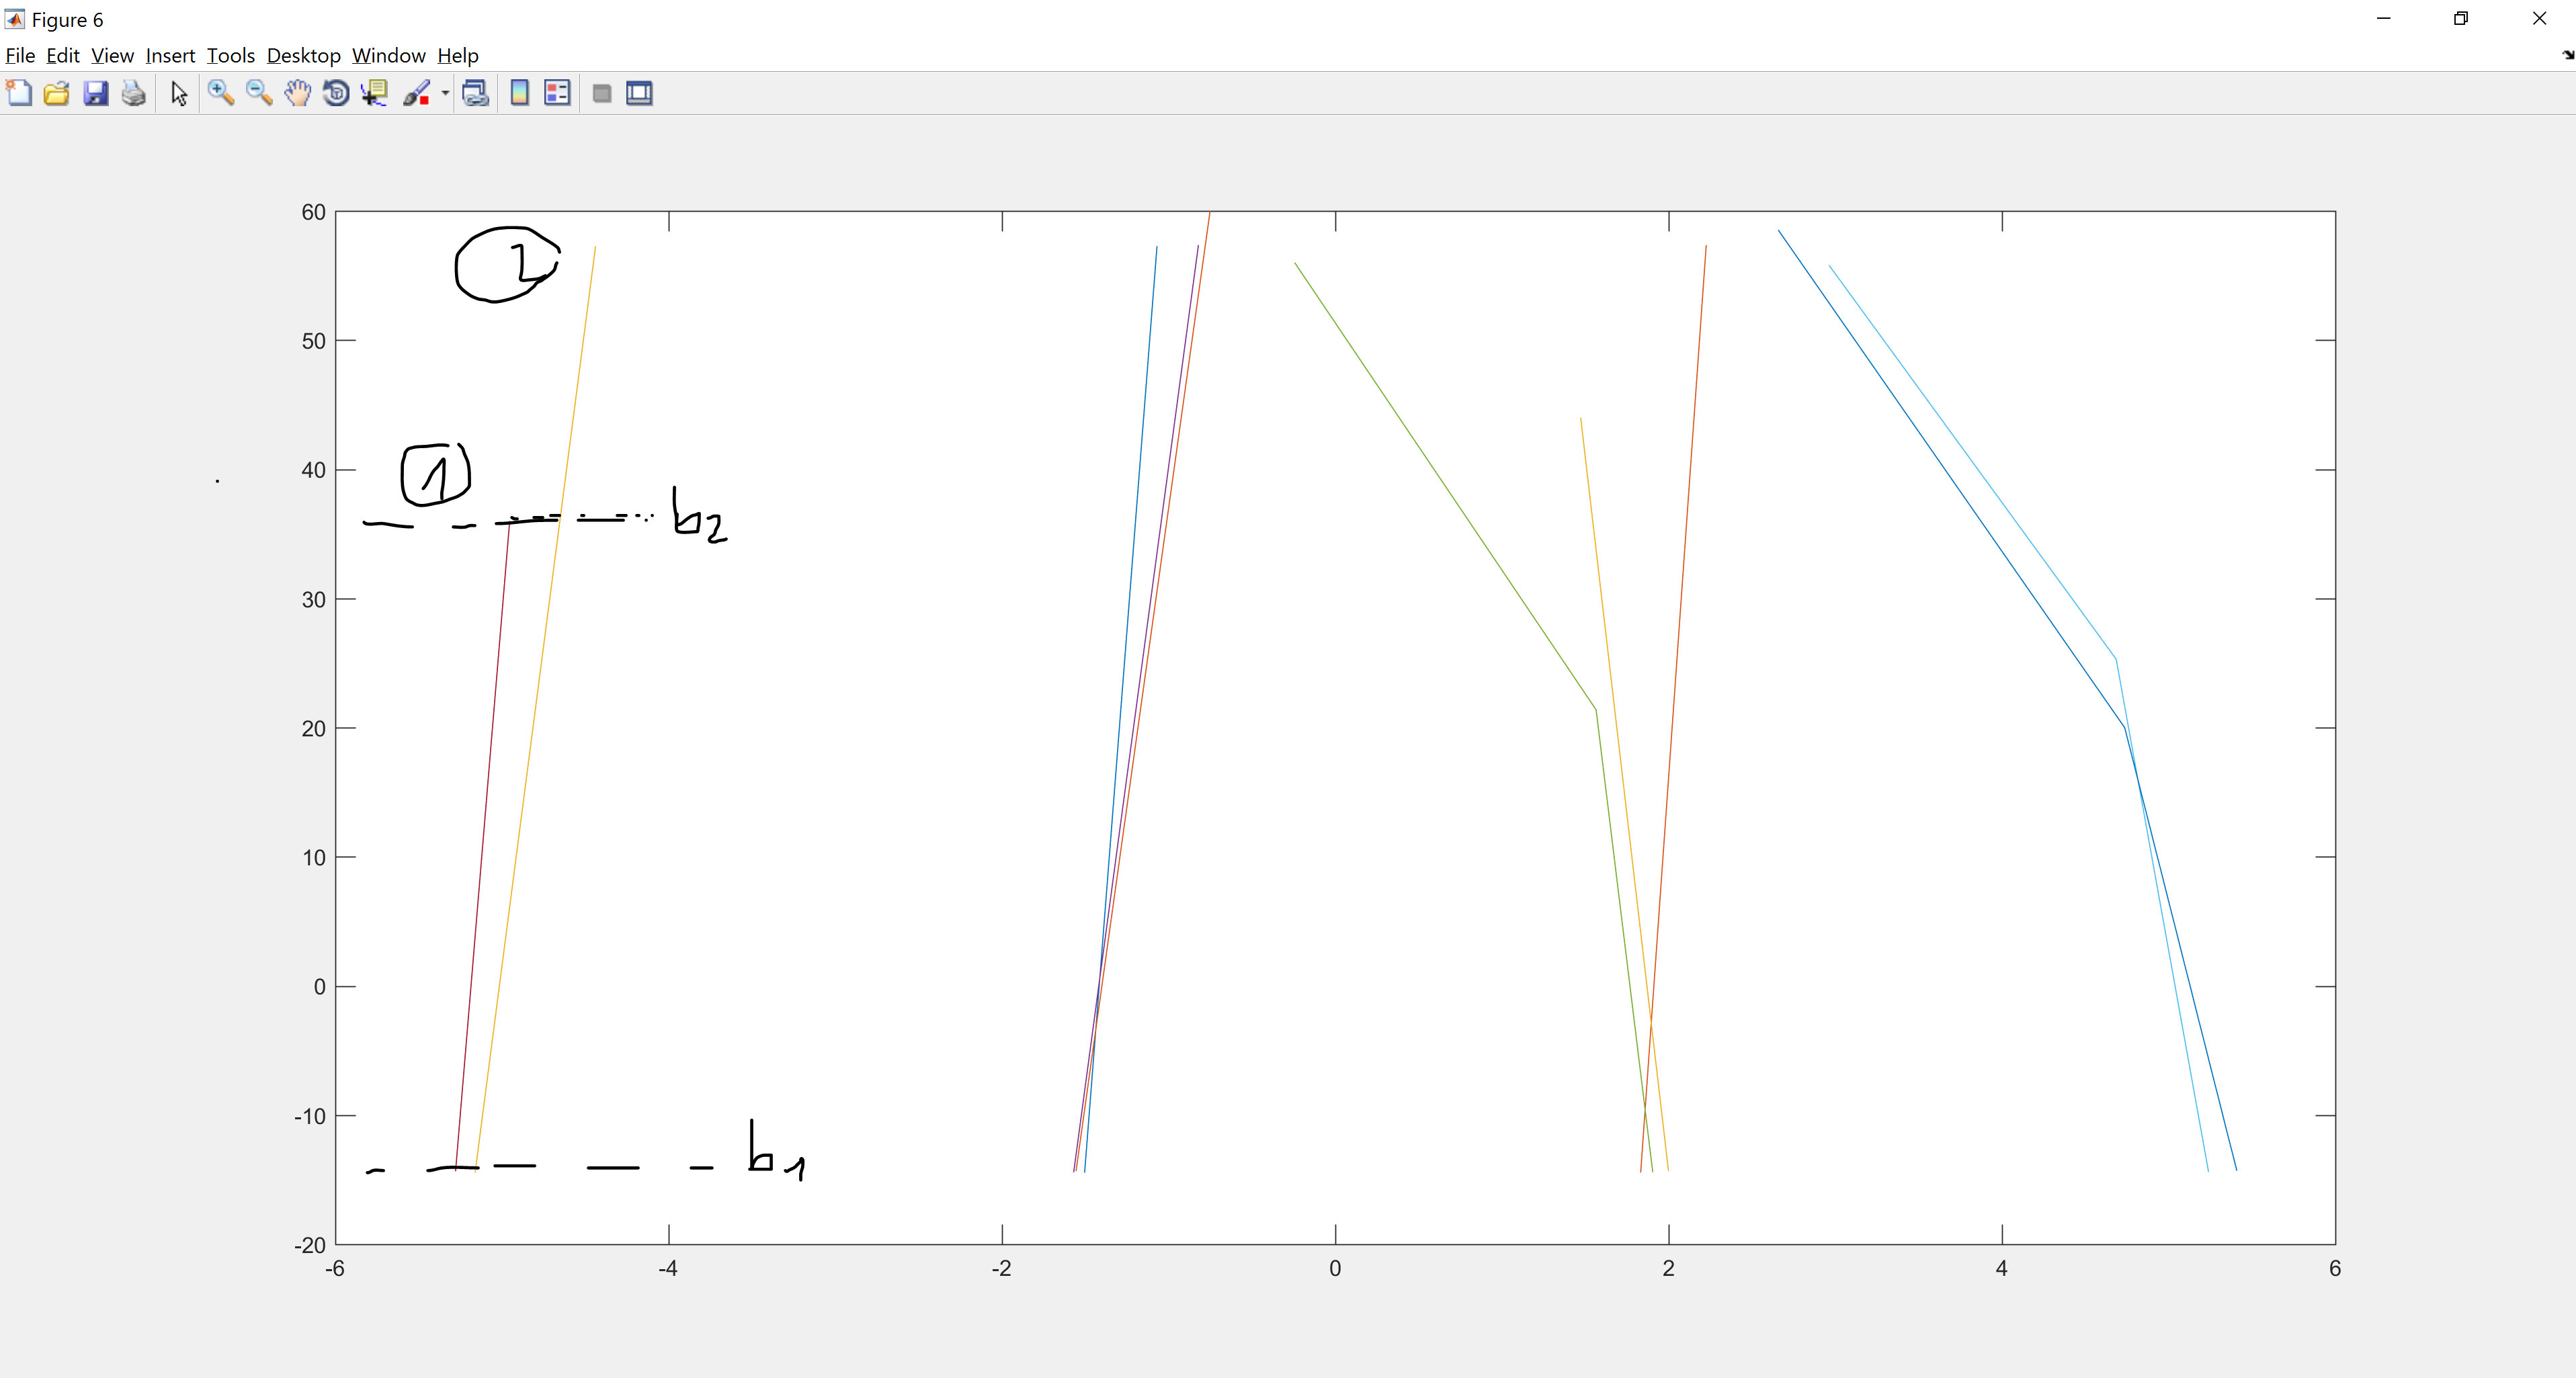The image size is (2576, 1378).
Task: Enable the Rotate 3D tool
Action: (x=336, y=93)
